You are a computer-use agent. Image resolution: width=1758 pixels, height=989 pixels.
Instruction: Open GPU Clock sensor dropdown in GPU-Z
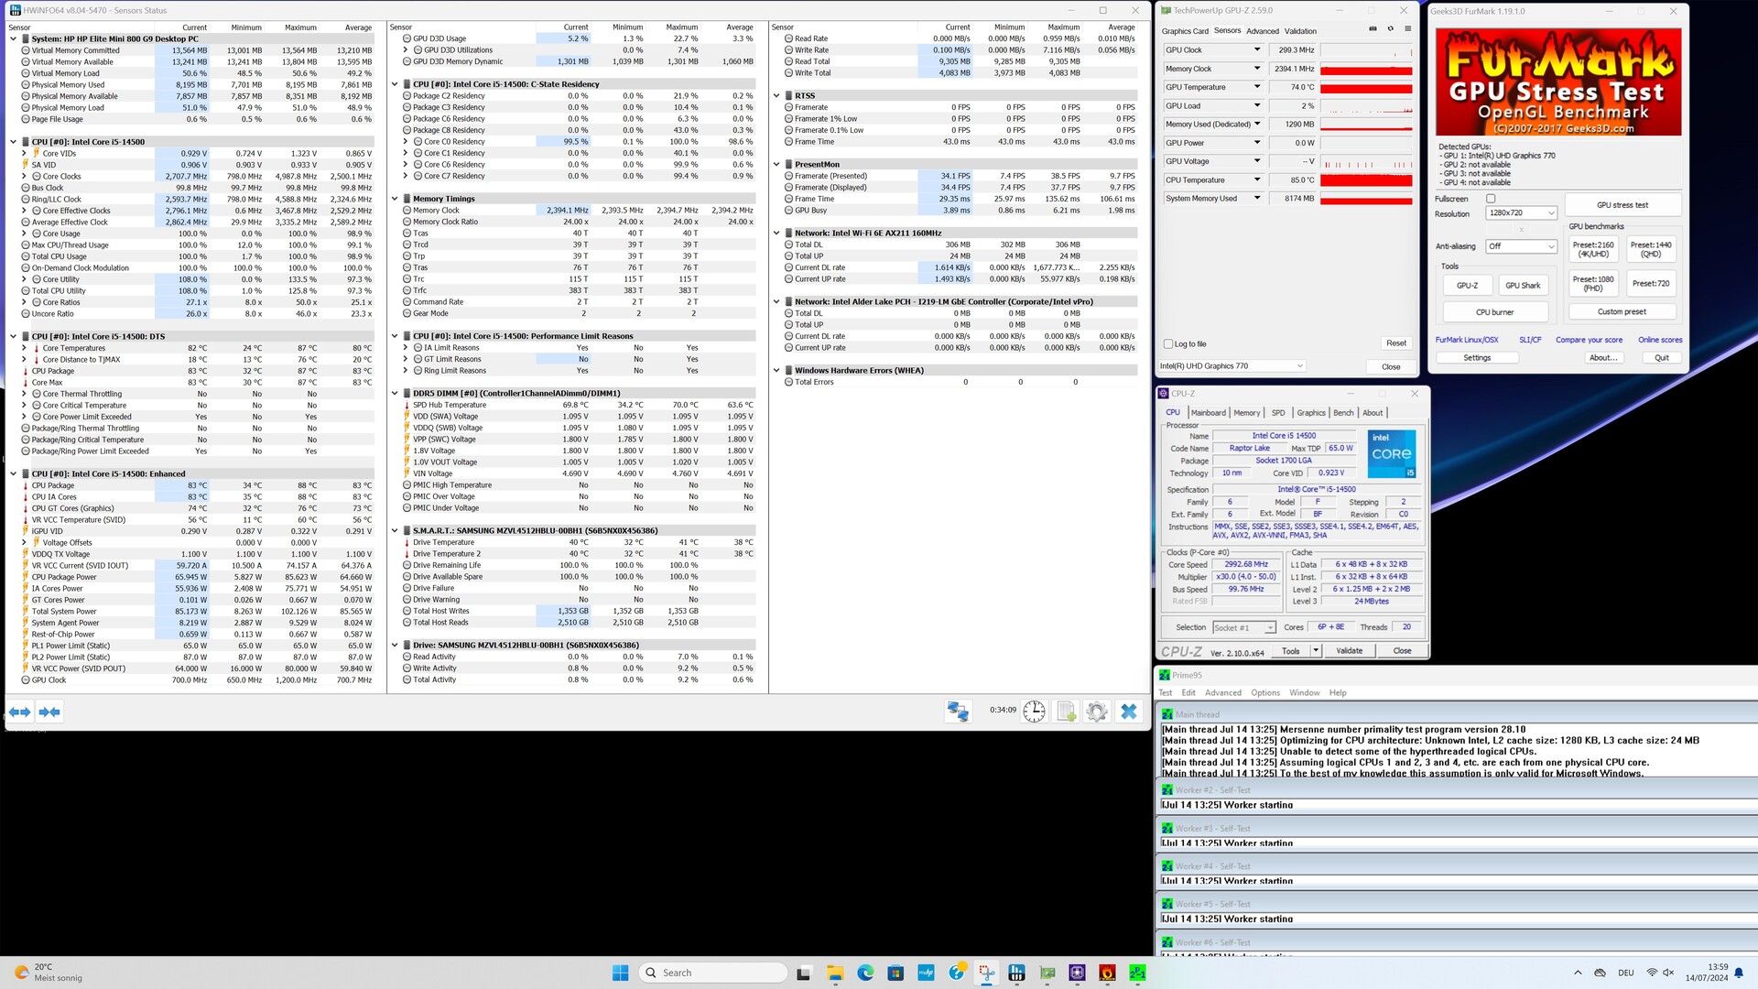(1257, 50)
